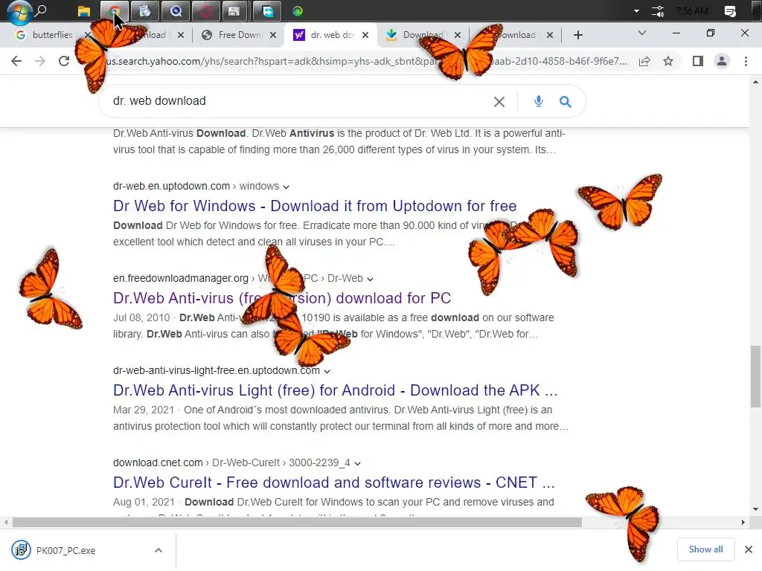This screenshot has width=762, height=571.
Task: Open the blue arrow window taskbar app
Action: coord(267,11)
